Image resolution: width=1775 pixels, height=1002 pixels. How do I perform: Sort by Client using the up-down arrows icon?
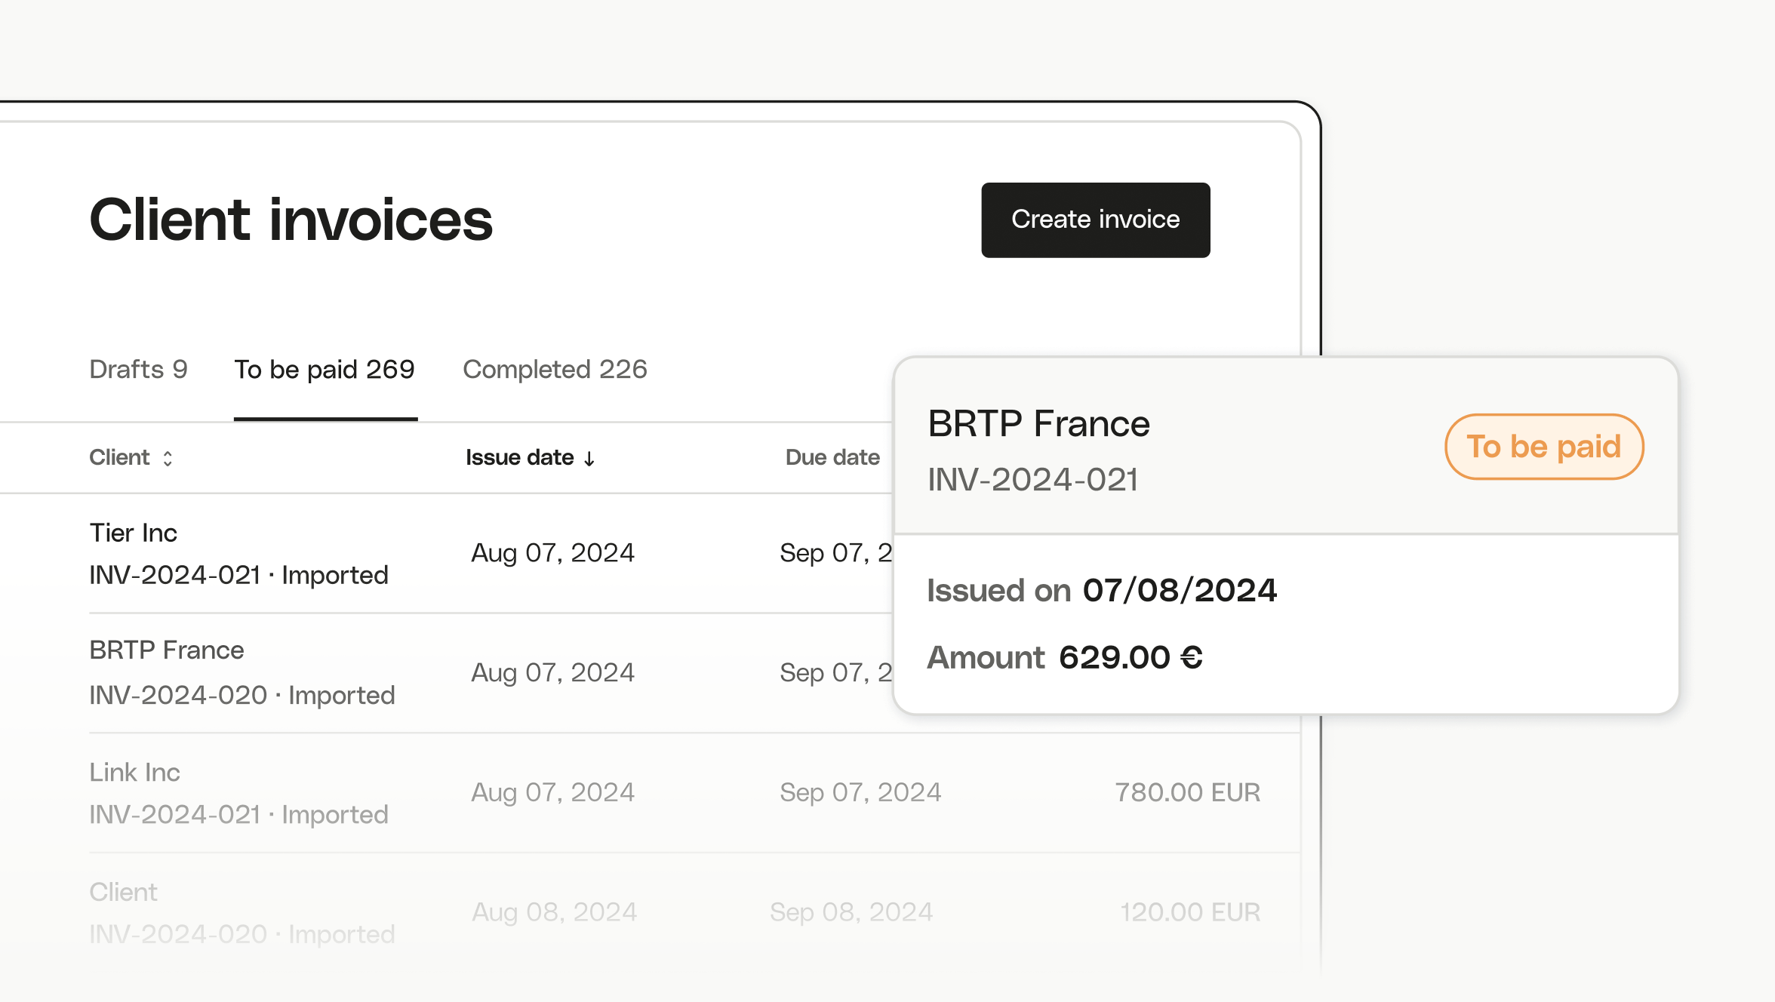[168, 458]
